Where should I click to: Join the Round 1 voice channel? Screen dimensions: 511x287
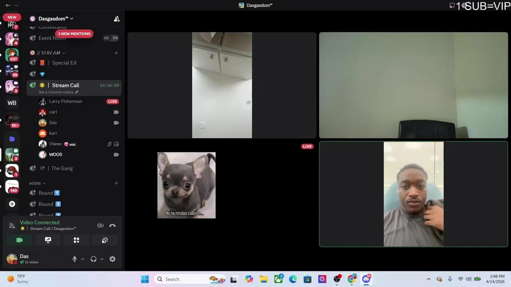pyautogui.click(x=74, y=193)
